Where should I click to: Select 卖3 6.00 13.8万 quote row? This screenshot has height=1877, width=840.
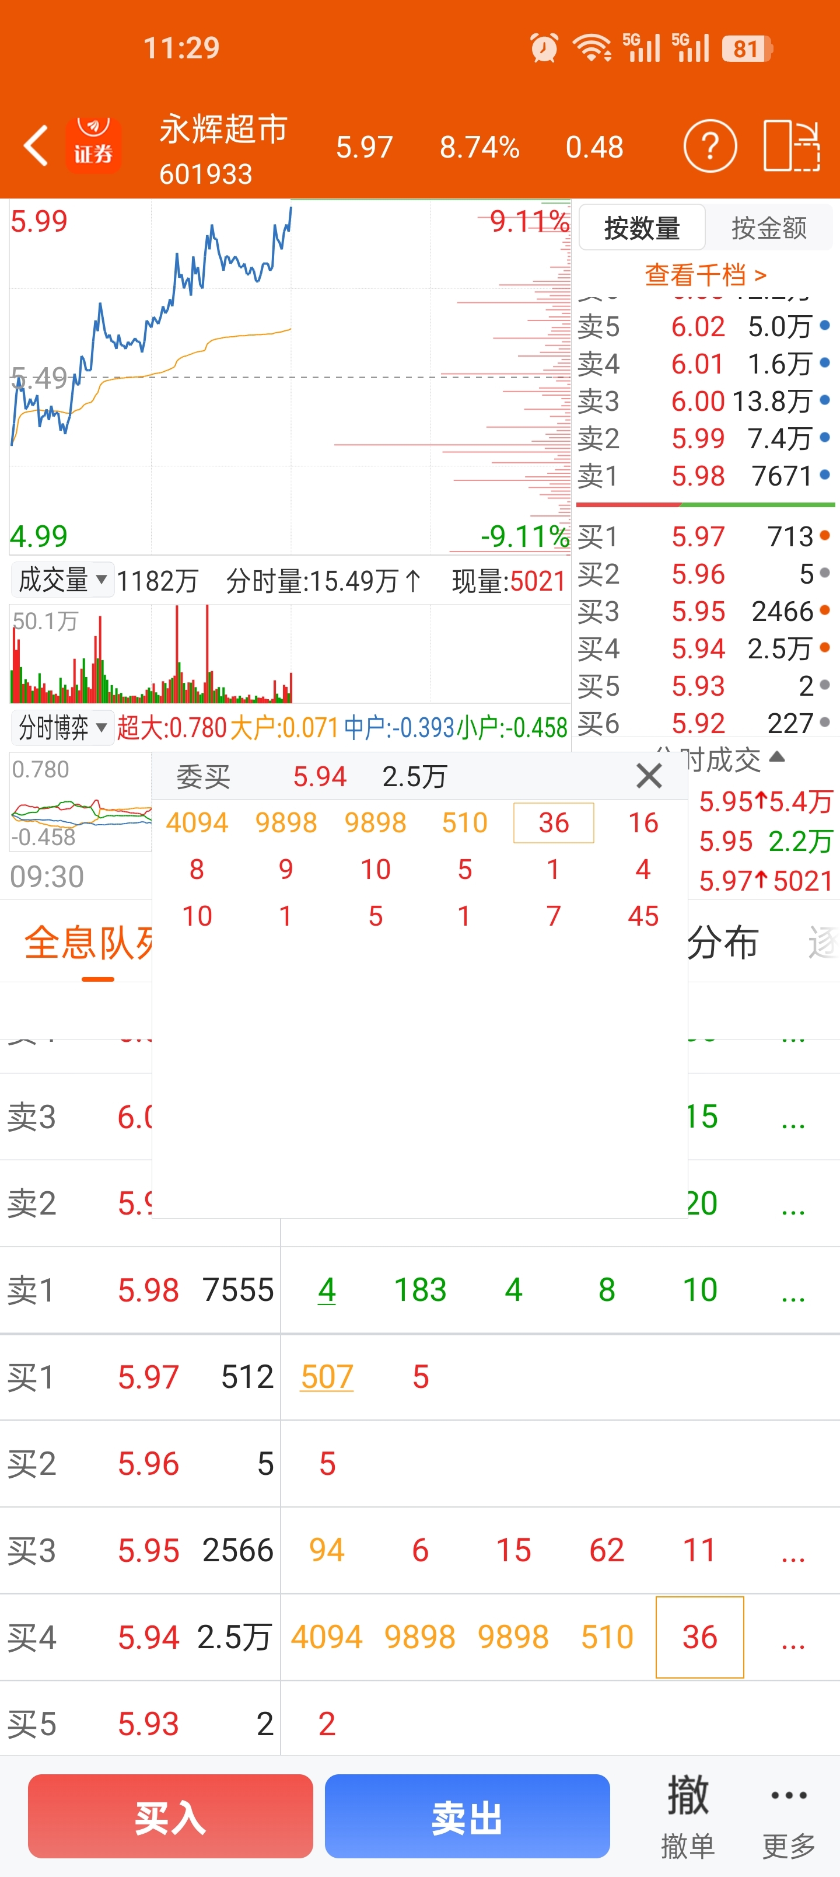point(705,400)
